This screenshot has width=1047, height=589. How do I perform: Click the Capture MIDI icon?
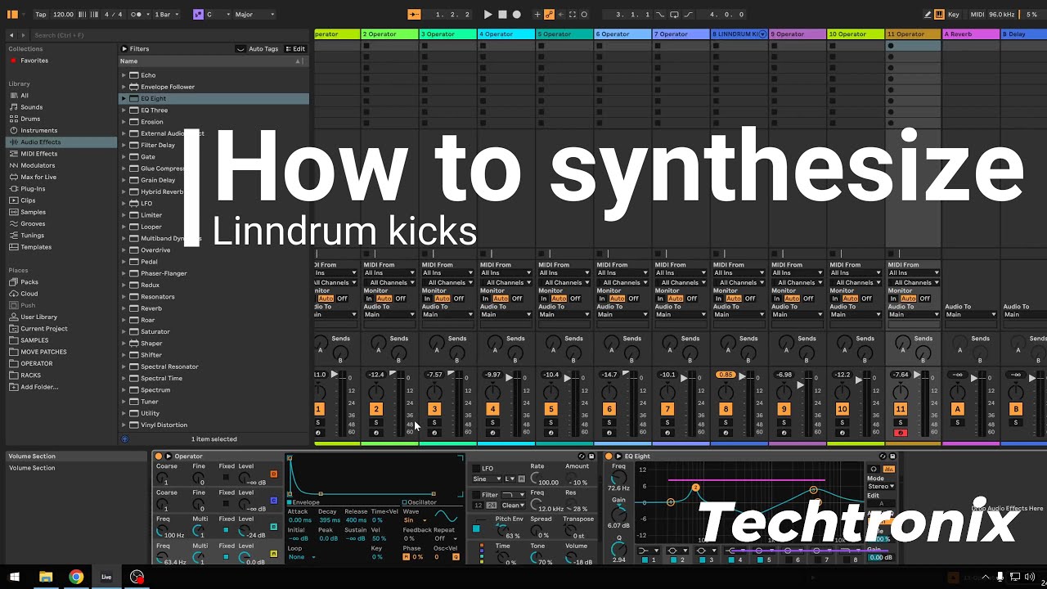pos(573,14)
